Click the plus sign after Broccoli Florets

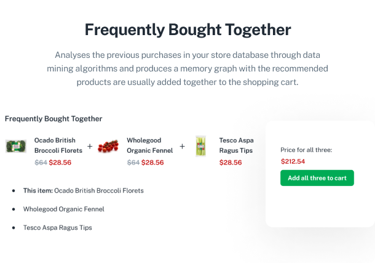[x=90, y=147]
